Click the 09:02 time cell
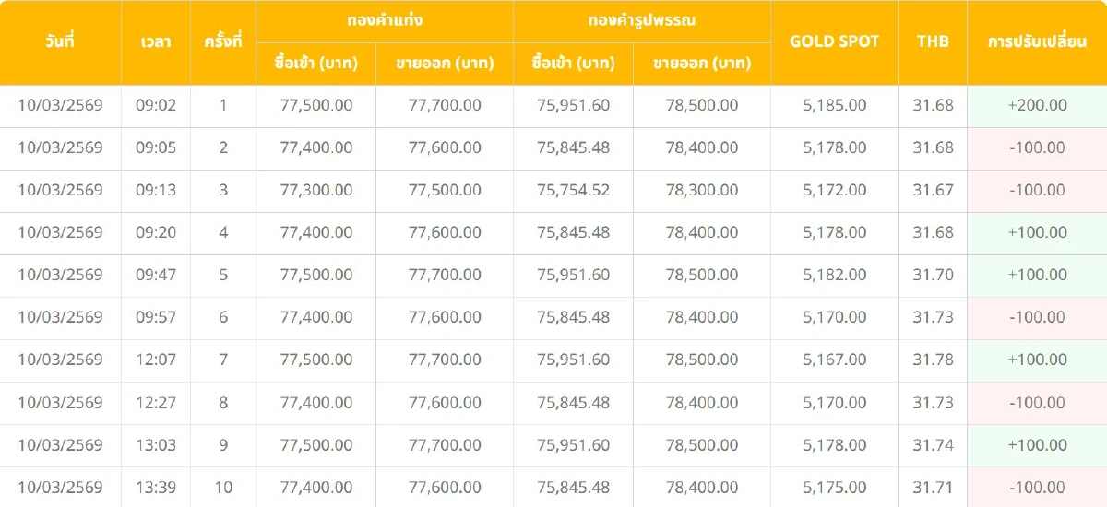1107x507 pixels. [155, 105]
